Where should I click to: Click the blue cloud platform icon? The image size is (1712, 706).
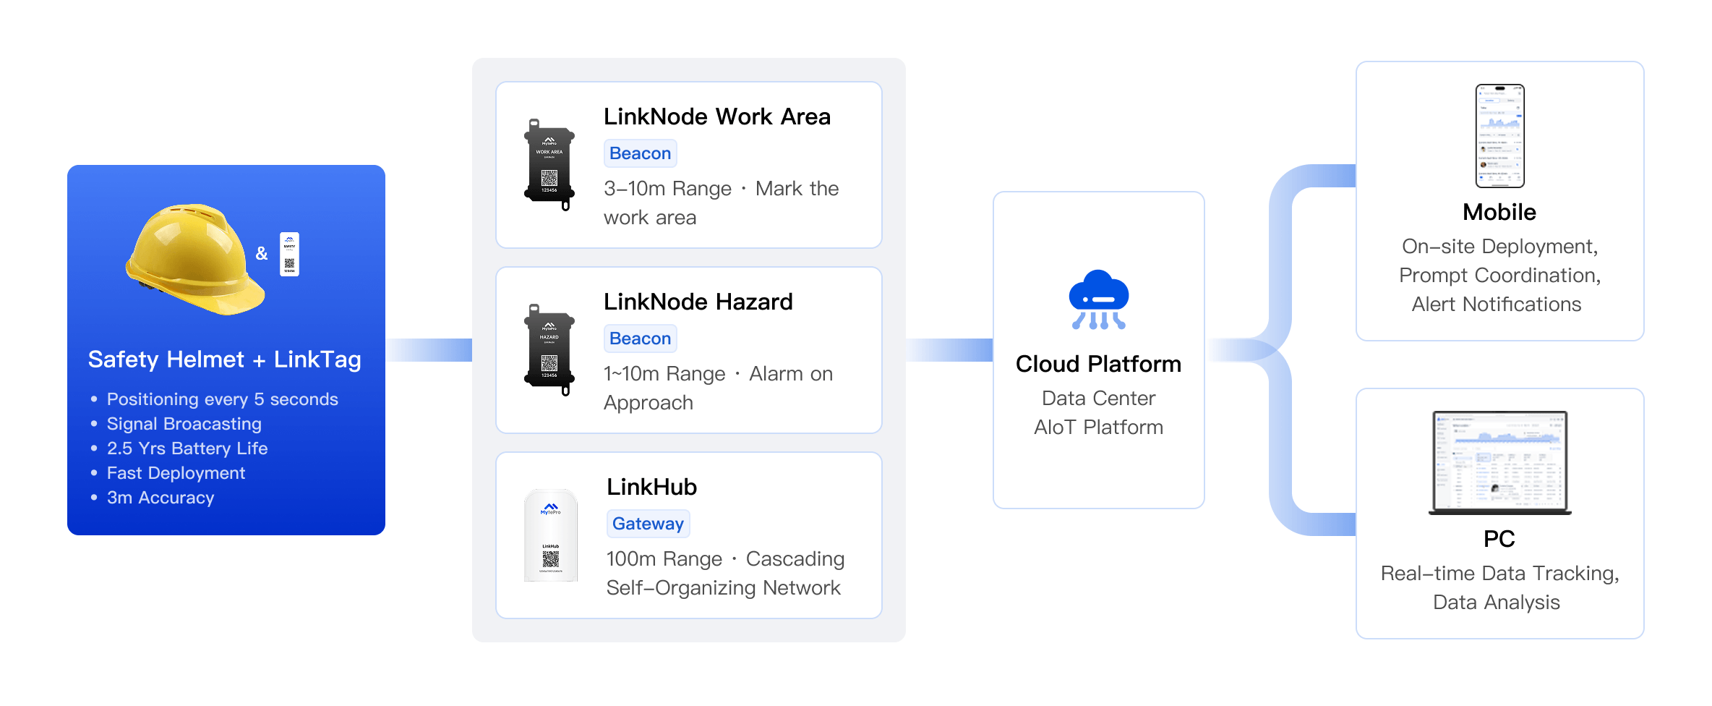[1098, 299]
